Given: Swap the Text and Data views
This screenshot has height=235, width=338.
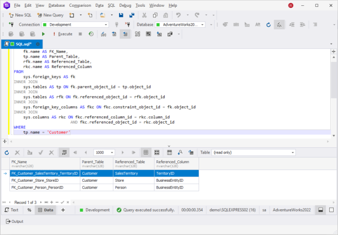Looking at the screenshot, I should (29, 210).
